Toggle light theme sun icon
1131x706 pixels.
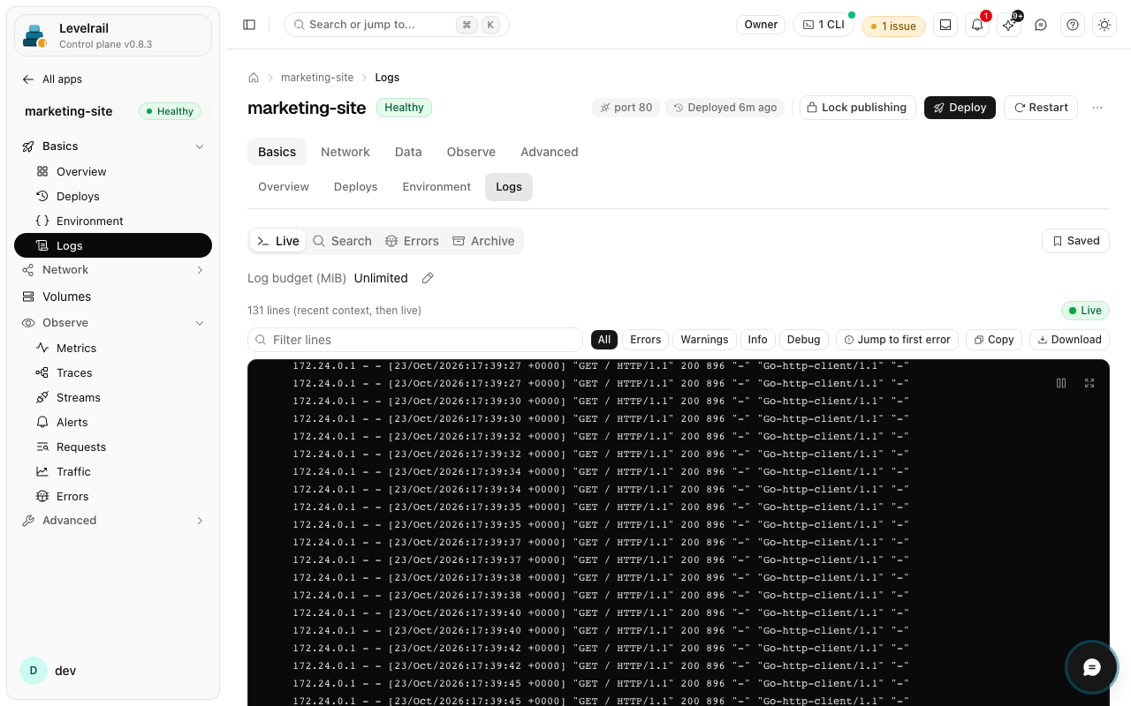[x=1104, y=25]
